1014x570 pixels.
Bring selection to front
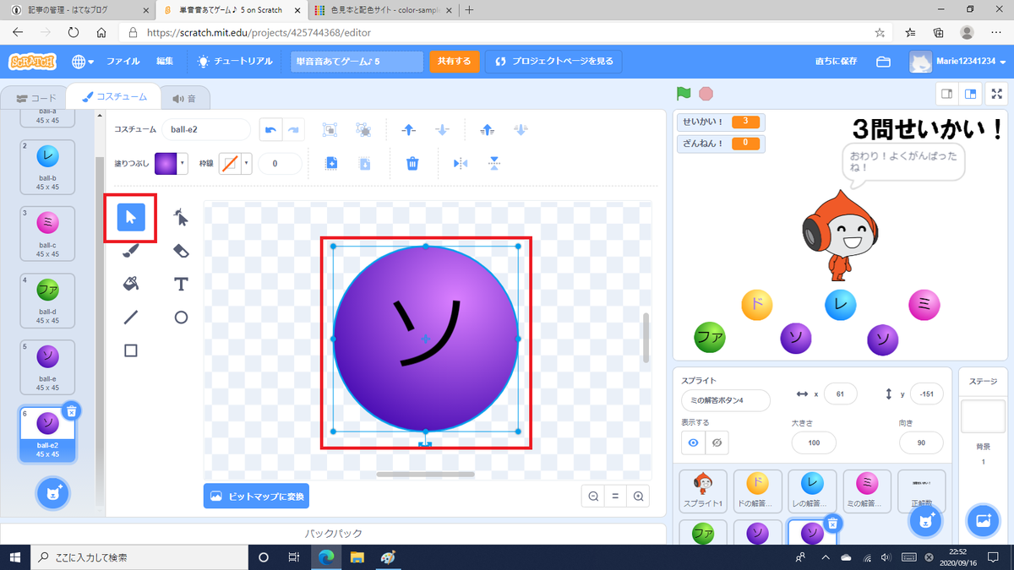[488, 130]
